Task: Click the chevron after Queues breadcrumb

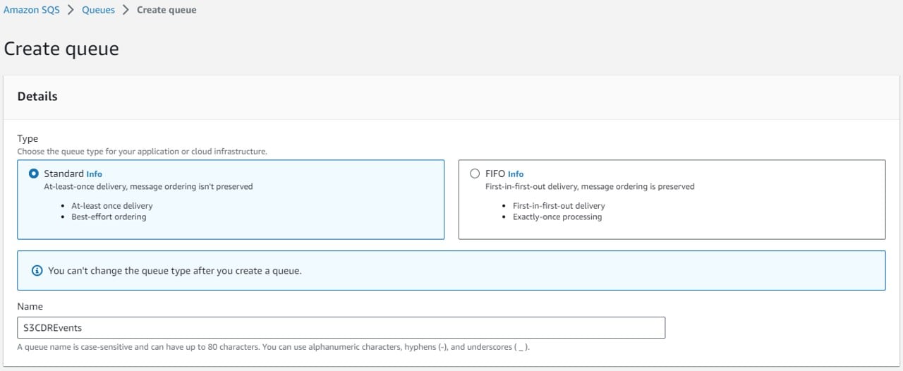Action: click(x=126, y=10)
